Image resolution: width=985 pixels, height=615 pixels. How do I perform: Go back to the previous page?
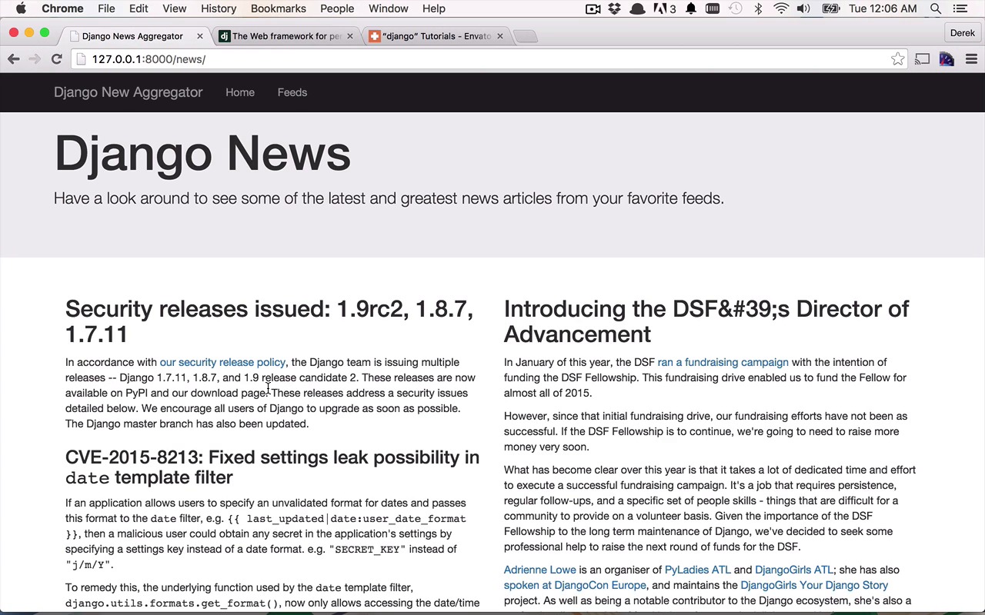point(13,59)
